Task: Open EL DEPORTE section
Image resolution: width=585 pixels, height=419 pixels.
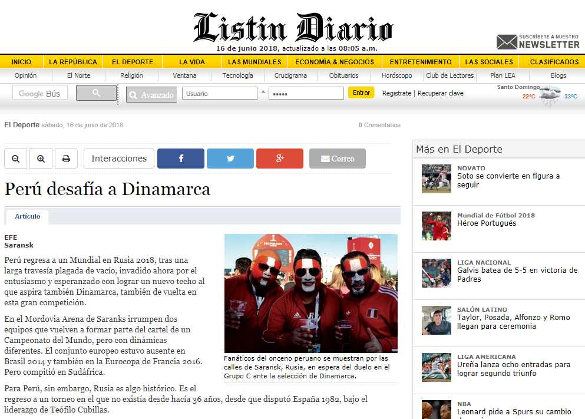Action: point(133,62)
